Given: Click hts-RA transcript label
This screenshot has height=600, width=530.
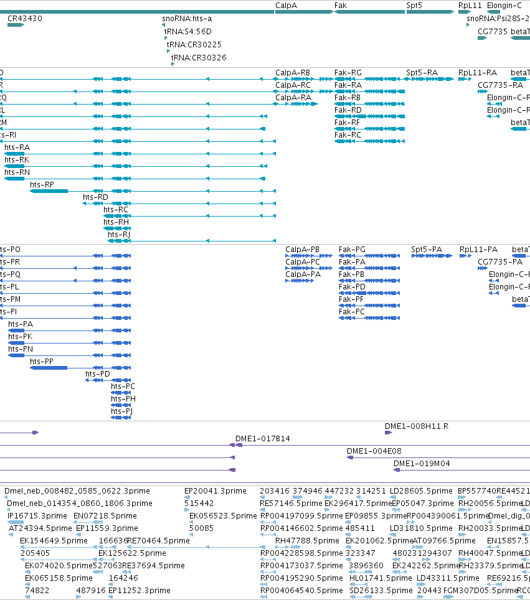Looking at the screenshot, I should tap(17, 148).
